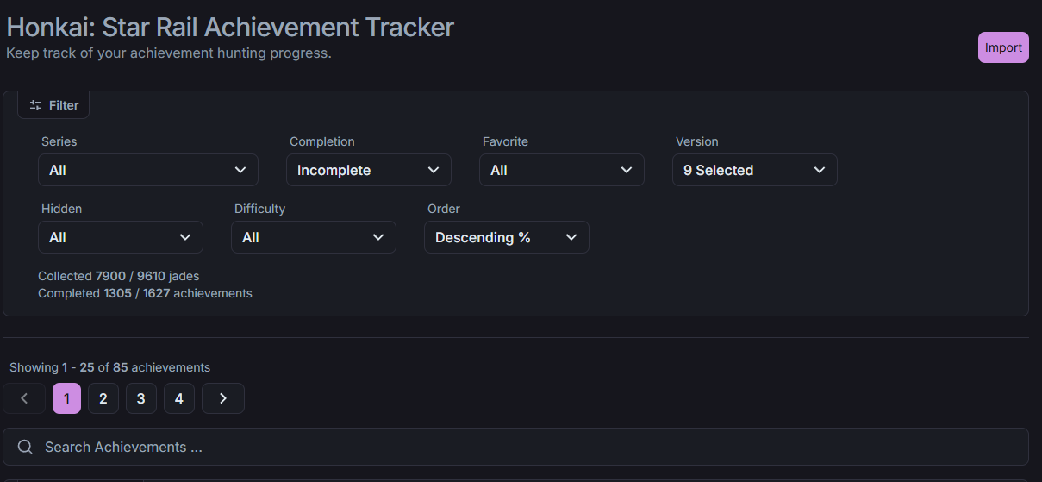Open the Version dropdown showing 9 Selected

pyautogui.click(x=755, y=170)
